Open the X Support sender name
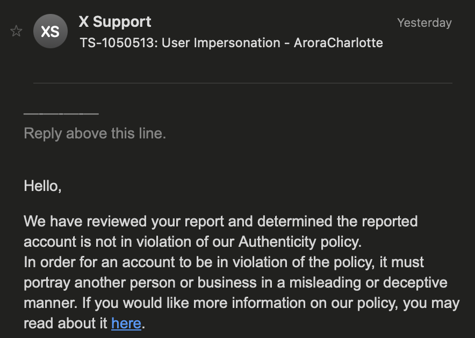475x338 pixels. 115,22
